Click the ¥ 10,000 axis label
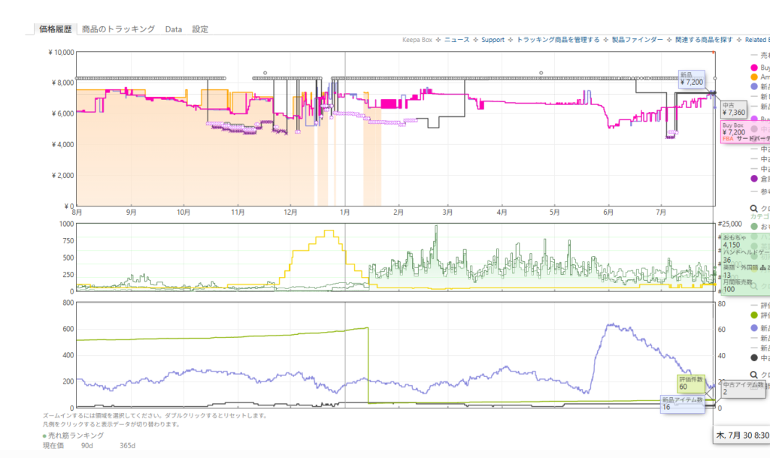This screenshot has width=770, height=458. pos(61,53)
